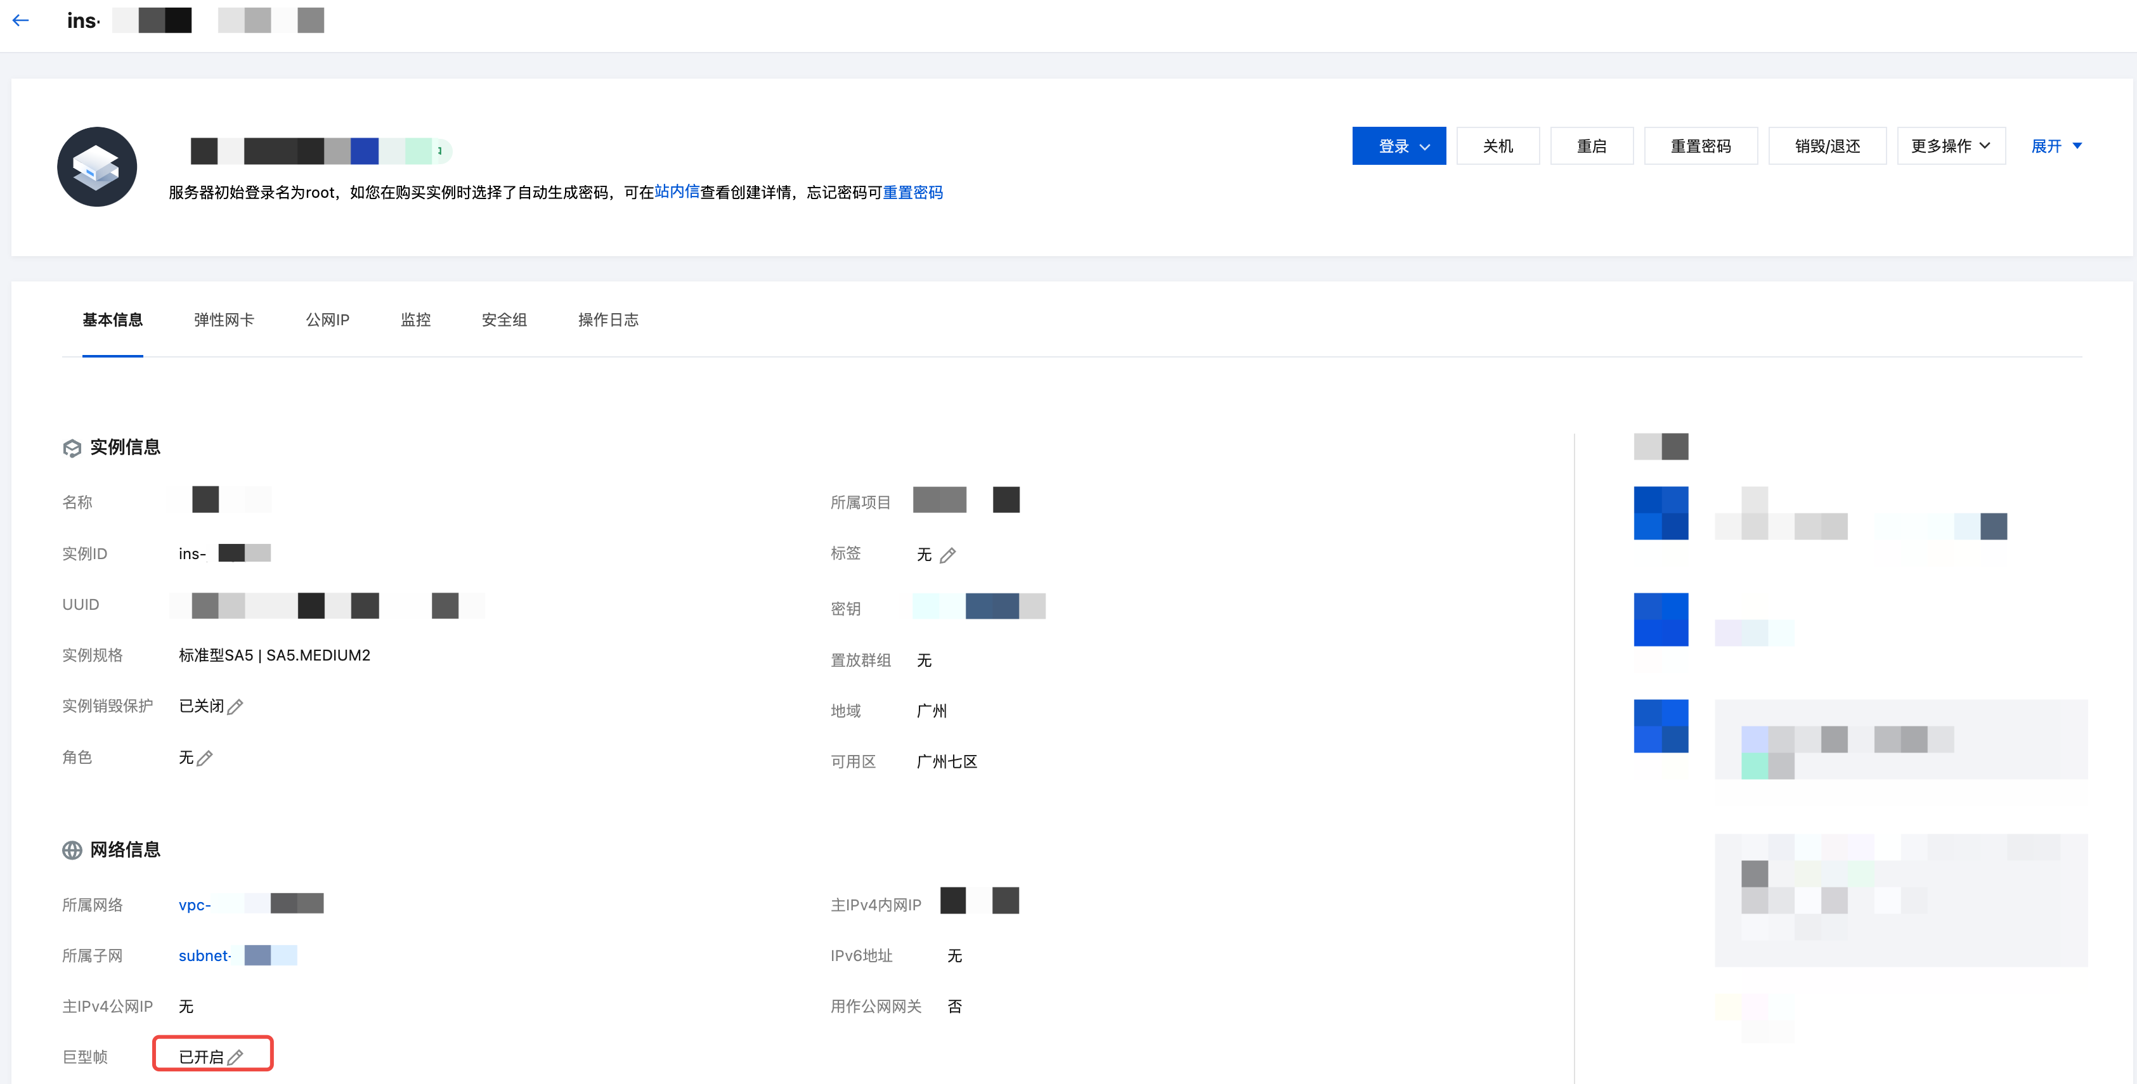Open the 安全组 tab
Image resolution: width=2137 pixels, height=1084 pixels.
[503, 319]
